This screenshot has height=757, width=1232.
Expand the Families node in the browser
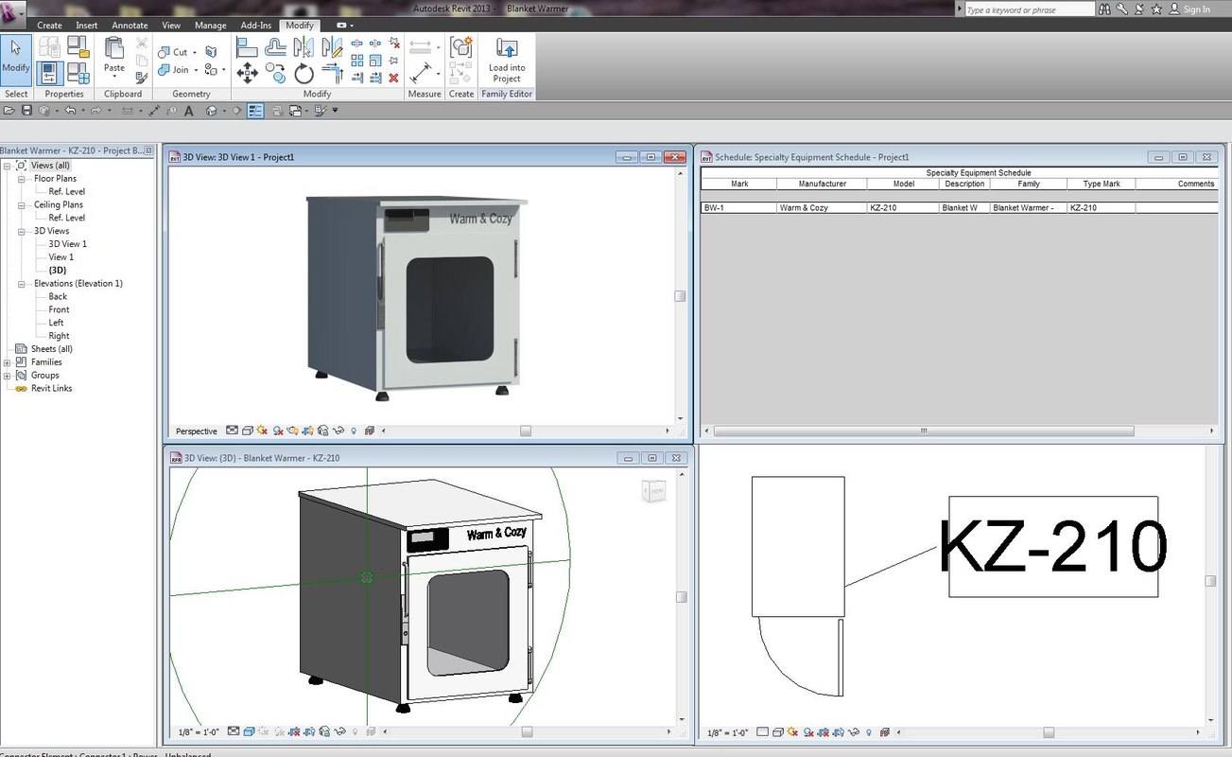tap(6, 361)
